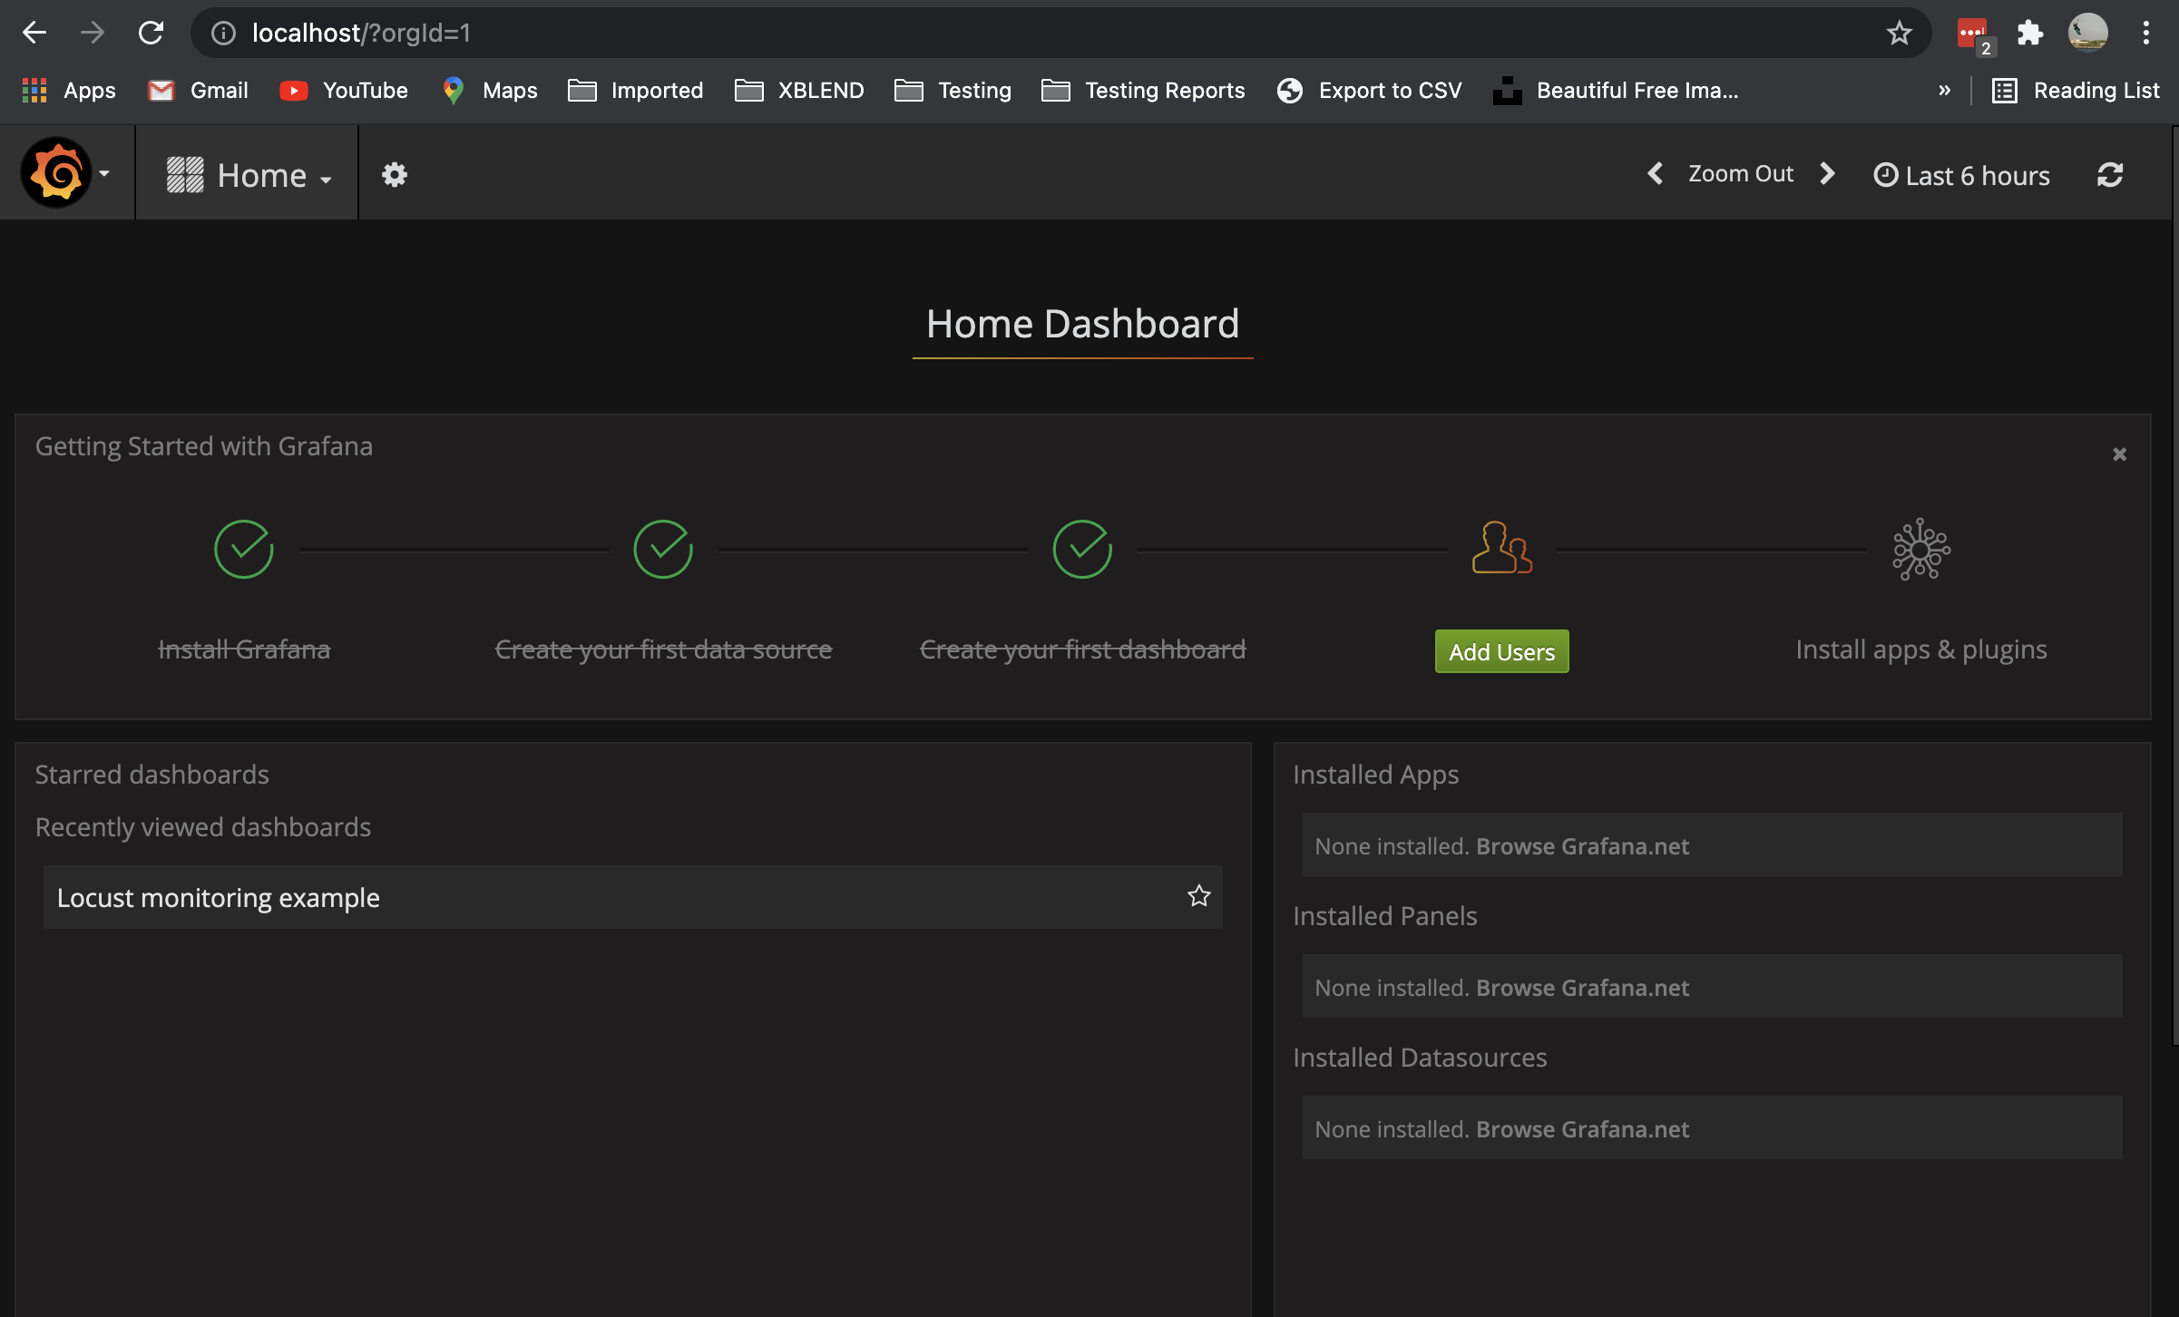View site information icon in address bar
2179x1317 pixels.
223,34
